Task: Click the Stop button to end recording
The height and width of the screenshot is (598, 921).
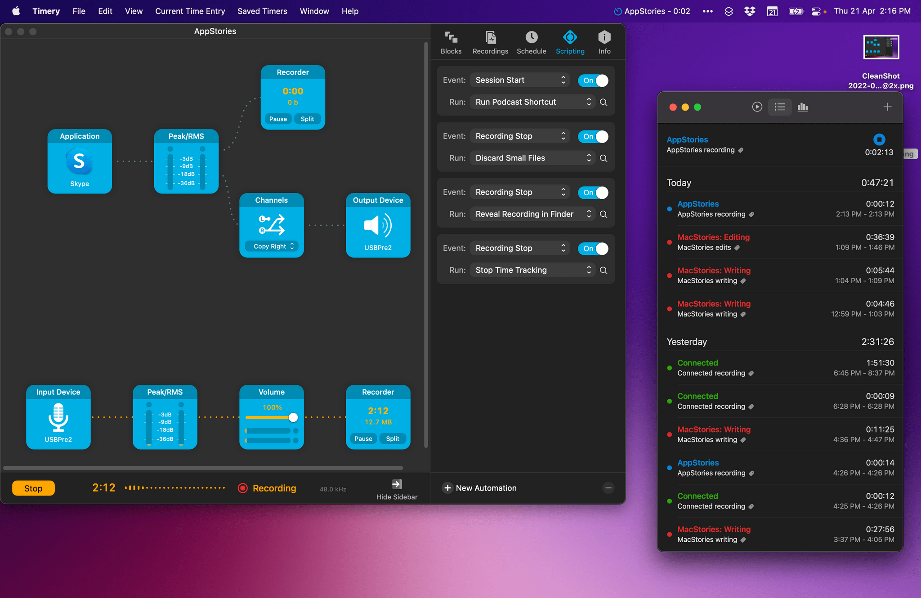Action: coord(34,488)
